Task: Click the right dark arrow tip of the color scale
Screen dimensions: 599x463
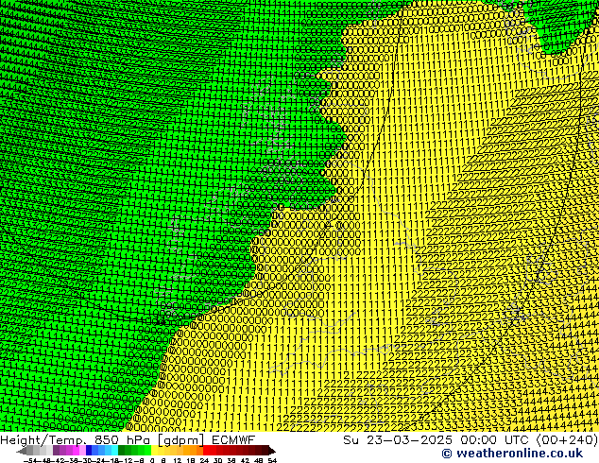Action: [x=272, y=451]
